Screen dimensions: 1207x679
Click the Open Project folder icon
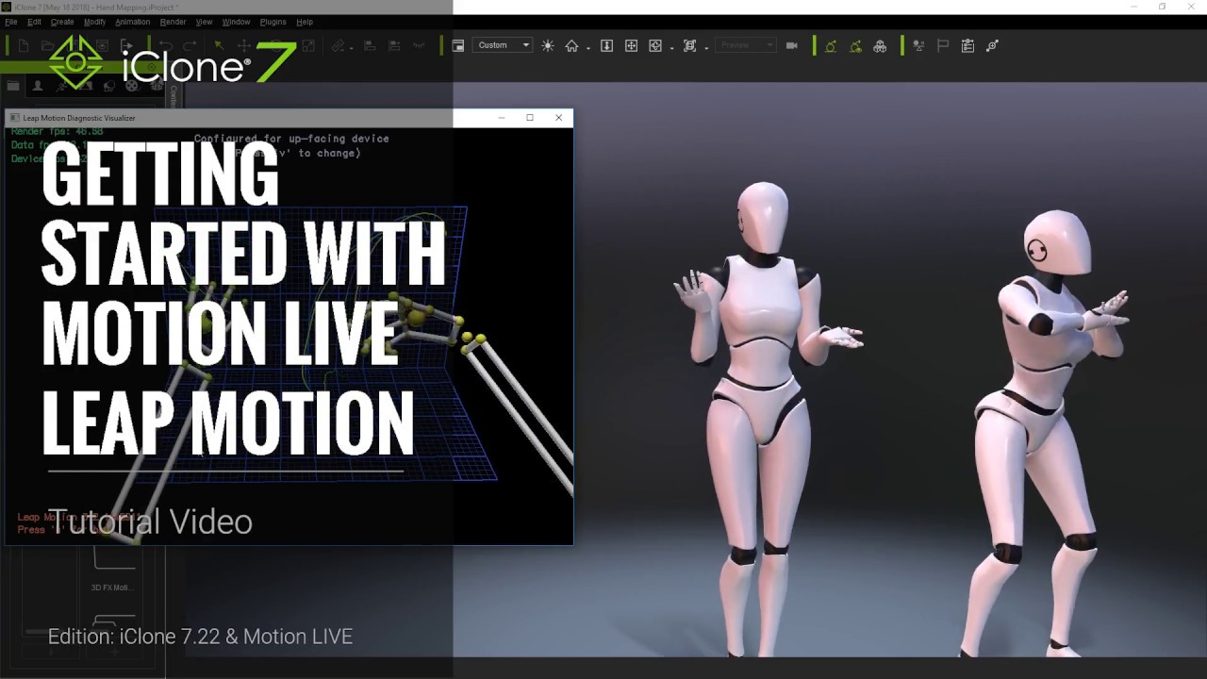[x=48, y=45]
